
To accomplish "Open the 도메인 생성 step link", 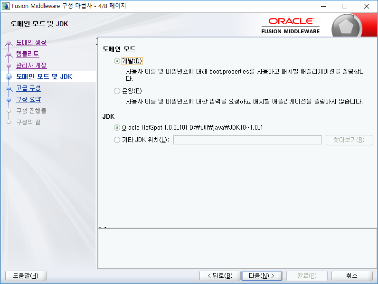I will point(31,42).
